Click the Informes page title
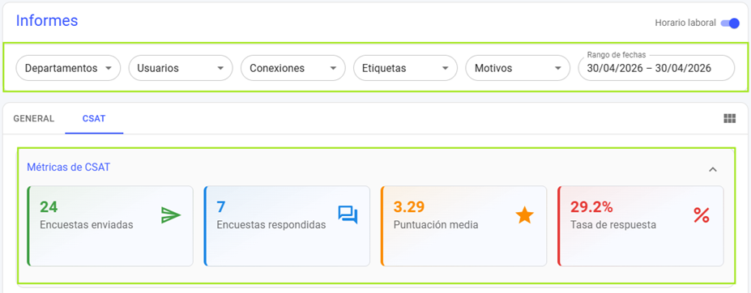Screen dimensions: 751x293 coord(47,20)
